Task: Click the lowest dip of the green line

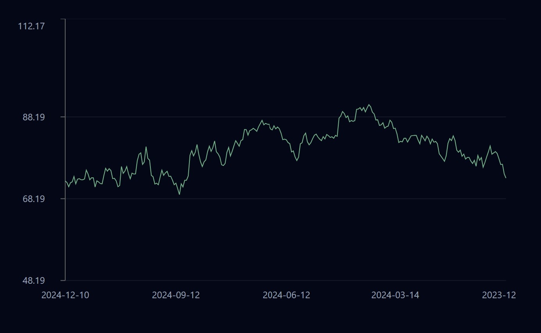Action: pos(179,194)
